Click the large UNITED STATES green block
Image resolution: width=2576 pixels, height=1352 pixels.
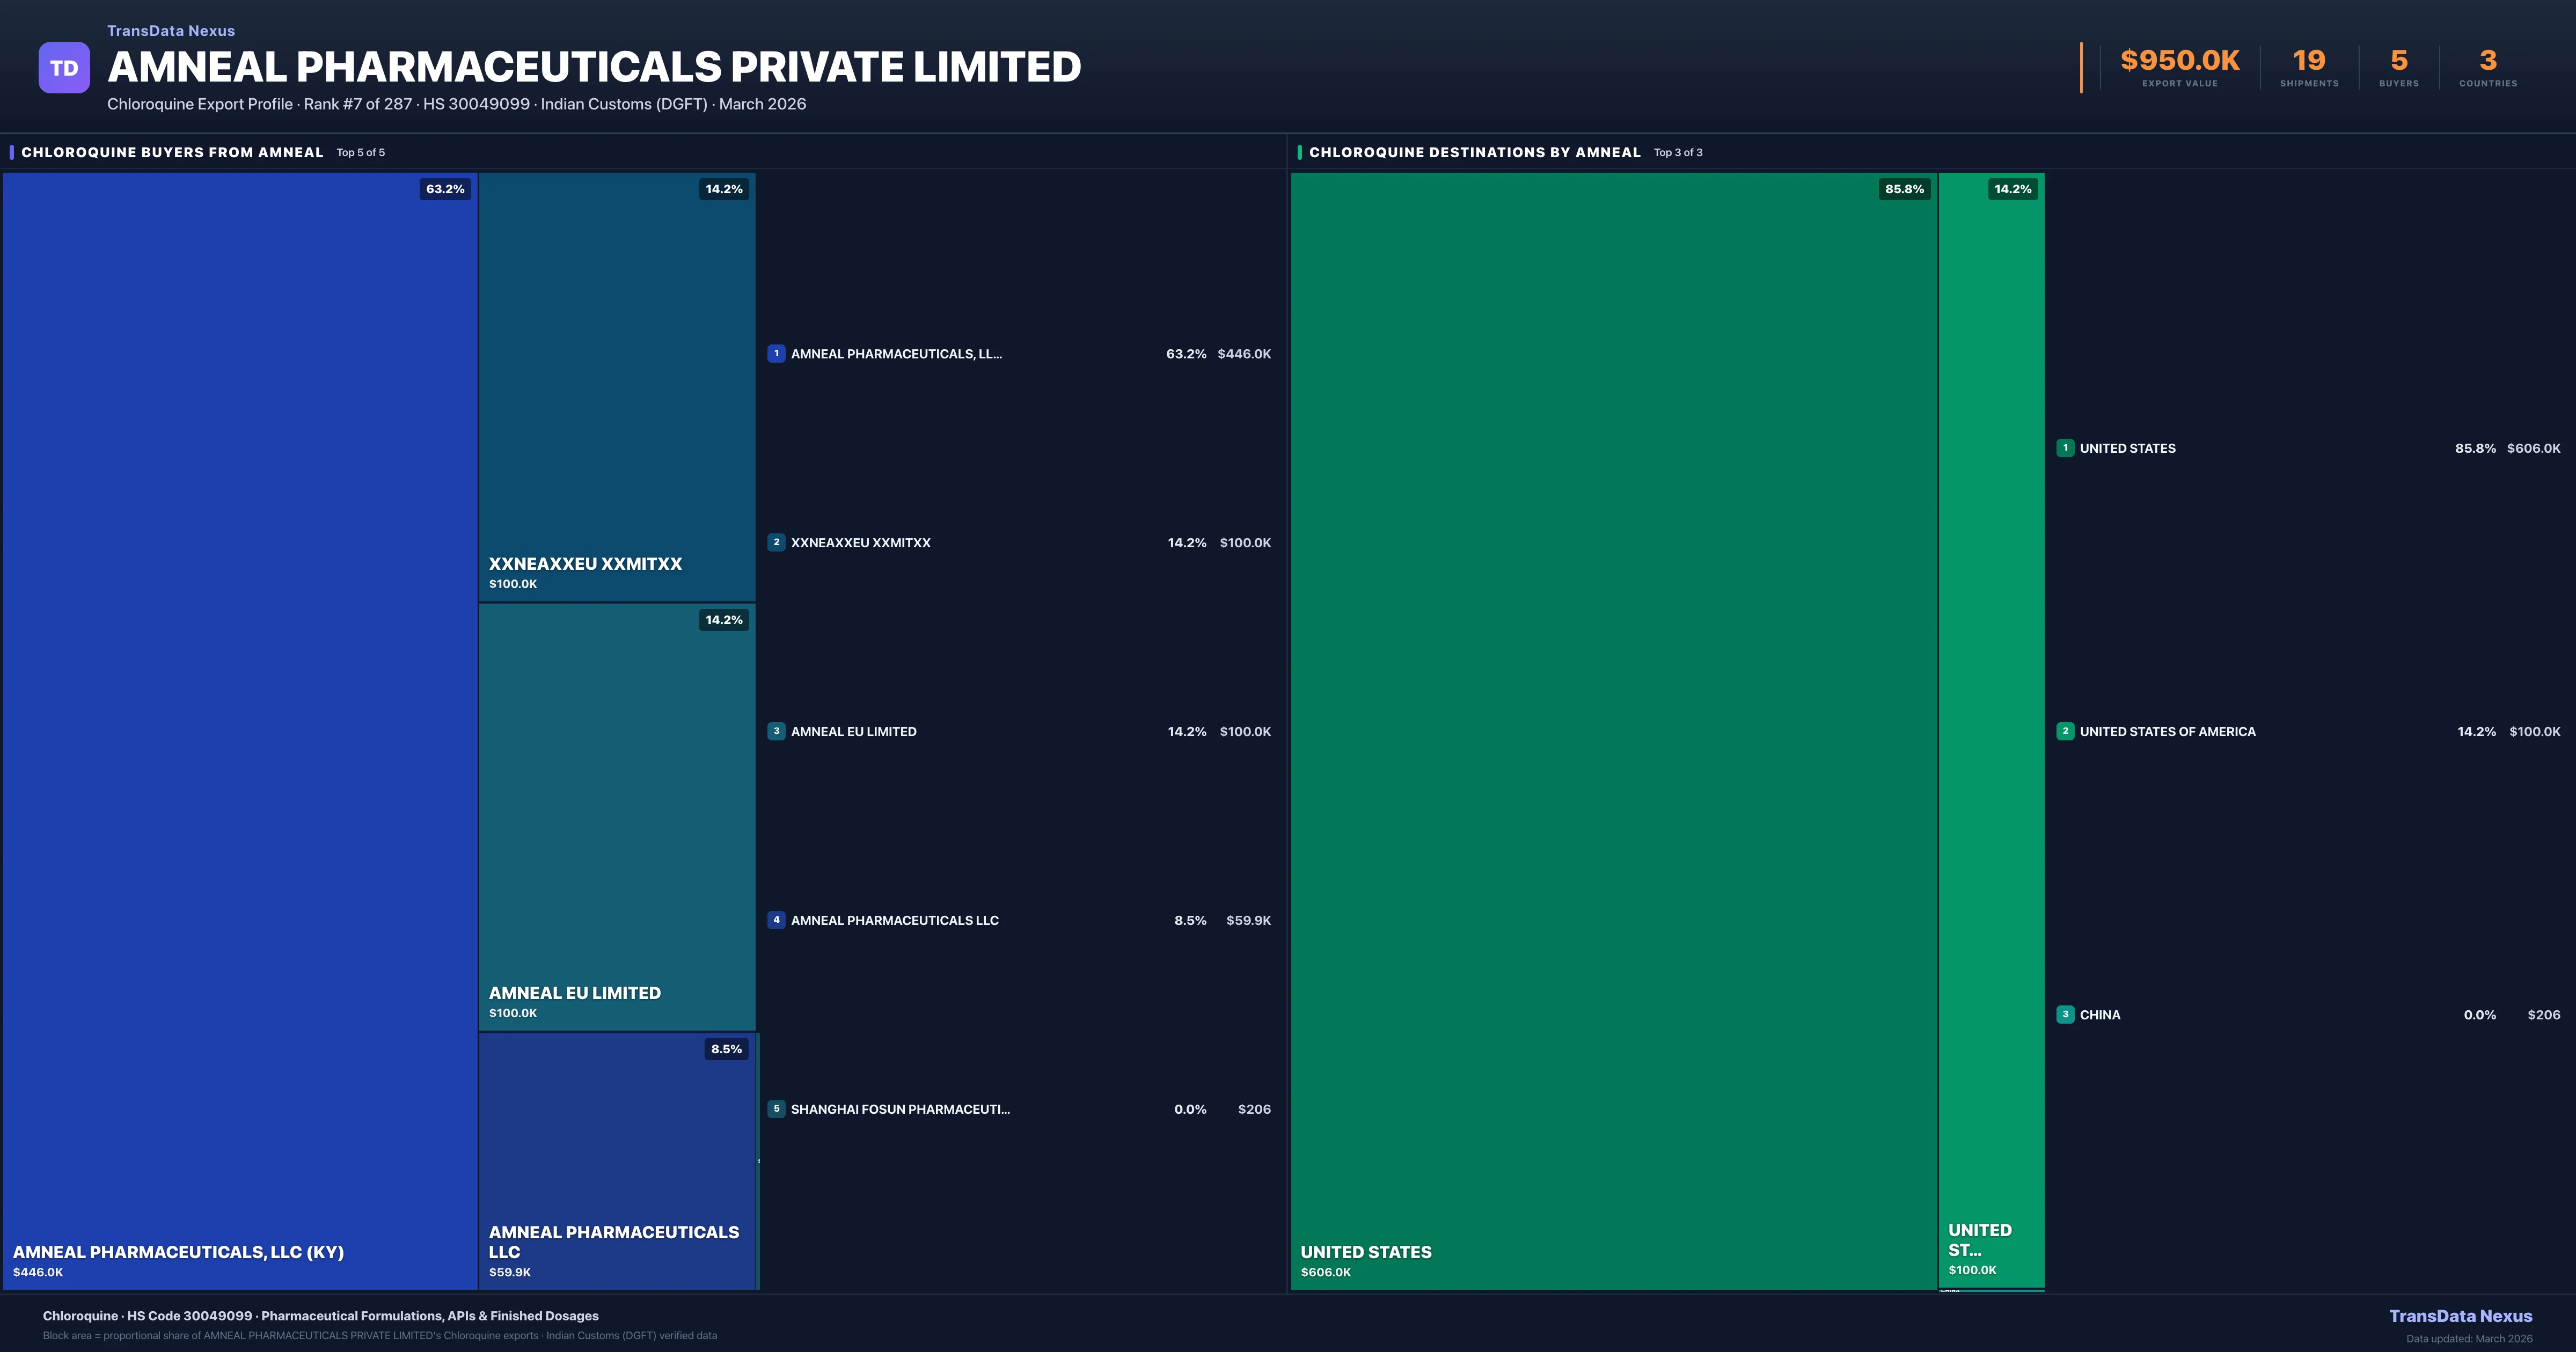(x=1613, y=730)
